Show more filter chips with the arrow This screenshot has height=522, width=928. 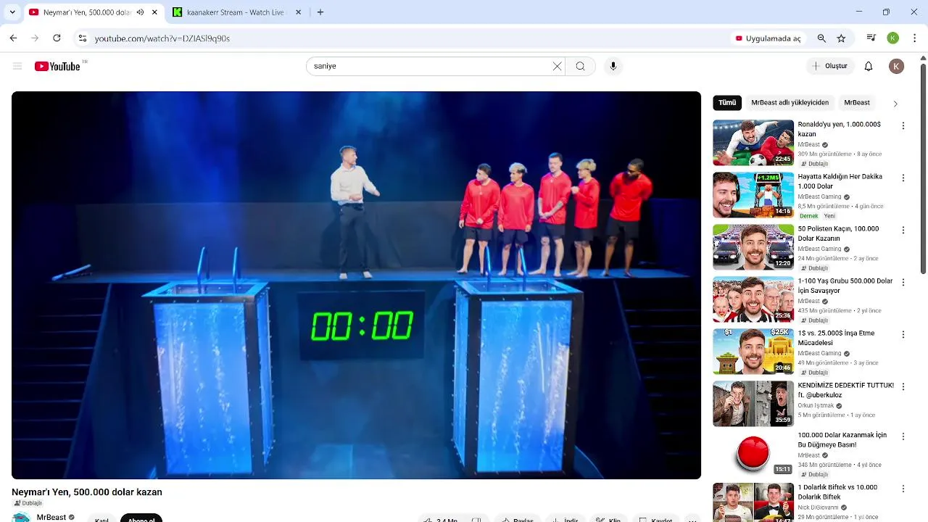895,104
